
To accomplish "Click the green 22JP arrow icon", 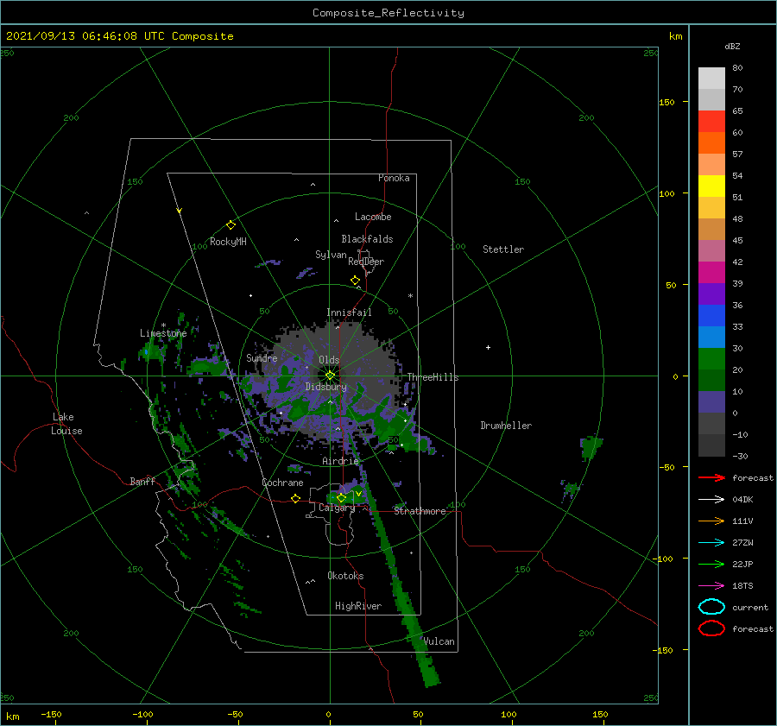I will pyautogui.click(x=711, y=564).
